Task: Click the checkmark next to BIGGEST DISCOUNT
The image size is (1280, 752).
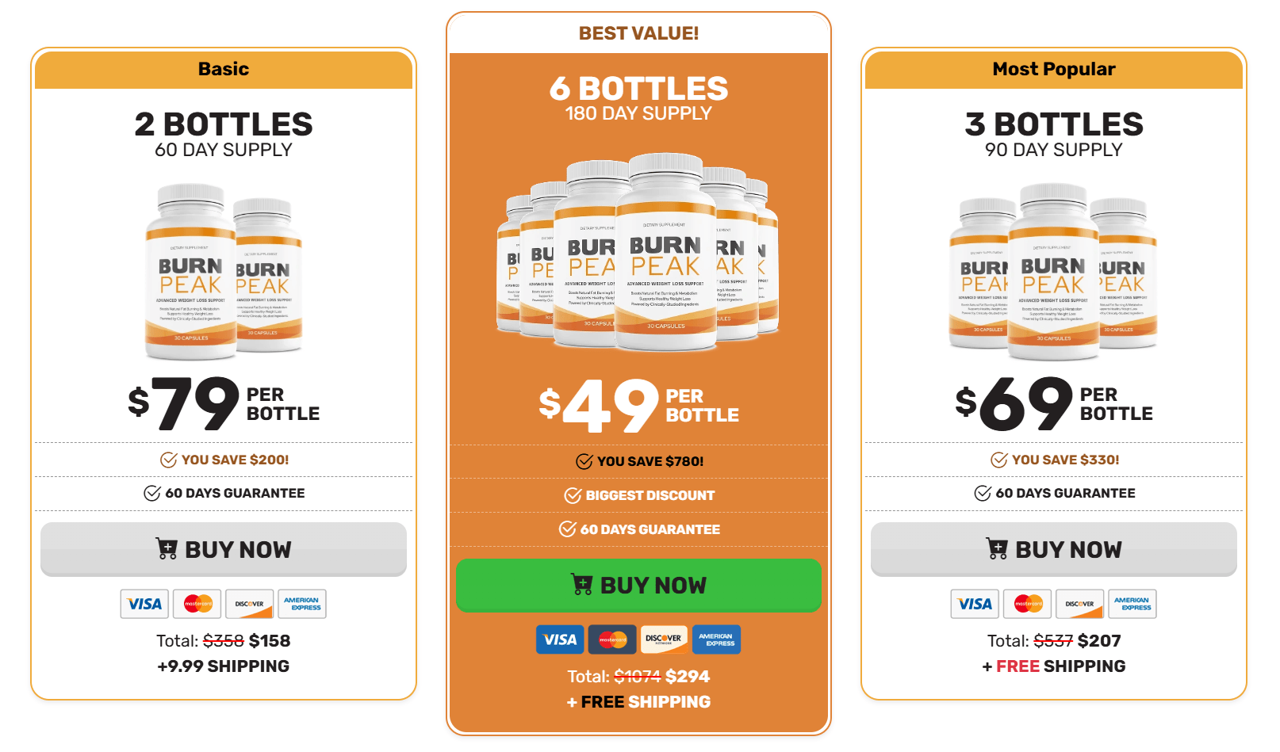Action: click(x=571, y=496)
